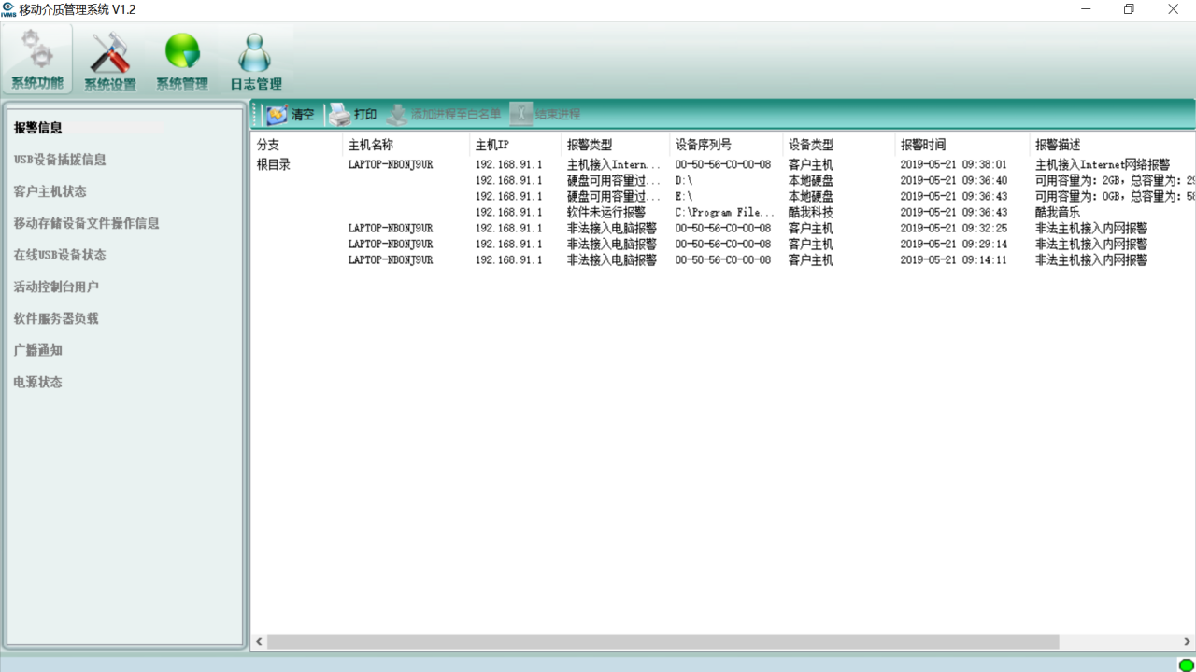Select the alarm time 2019-05-21 09:32:25
Screen dimensions: 1196x672
tap(953, 228)
